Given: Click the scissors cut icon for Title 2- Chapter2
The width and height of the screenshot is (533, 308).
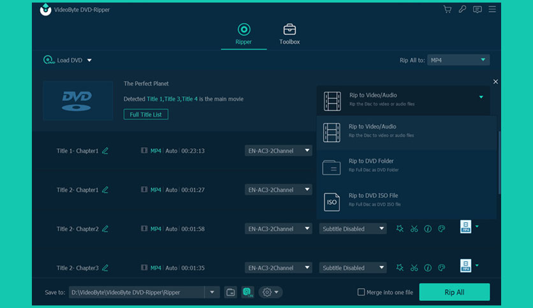Looking at the screenshot, I should 414,229.
